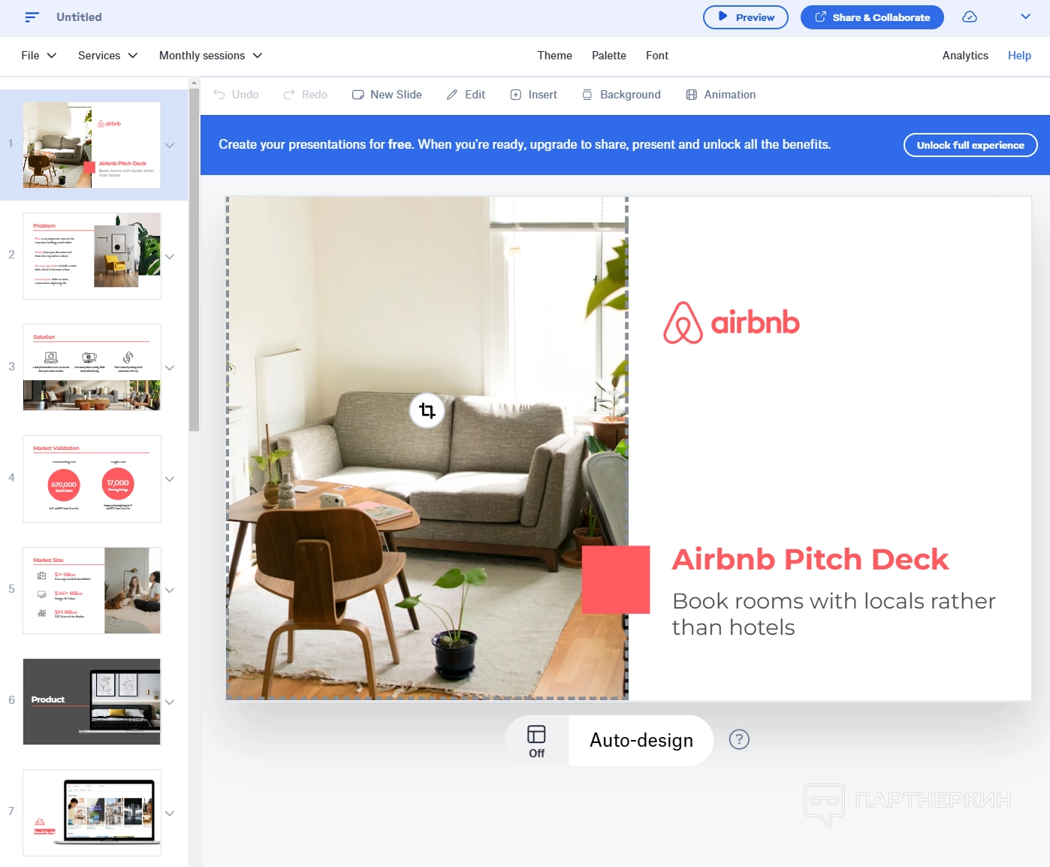Open the Help link
The image size is (1050, 867).
[x=1019, y=56]
